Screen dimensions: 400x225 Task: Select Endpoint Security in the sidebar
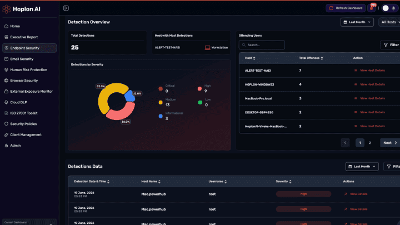click(x=29, y=48)
